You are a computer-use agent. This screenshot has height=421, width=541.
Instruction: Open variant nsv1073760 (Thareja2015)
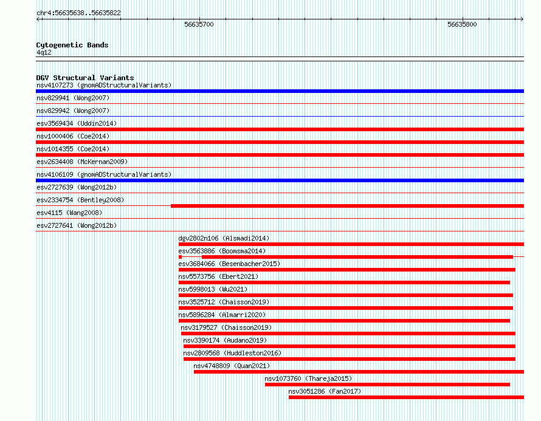pyautogui.click(x=308, y=378)
